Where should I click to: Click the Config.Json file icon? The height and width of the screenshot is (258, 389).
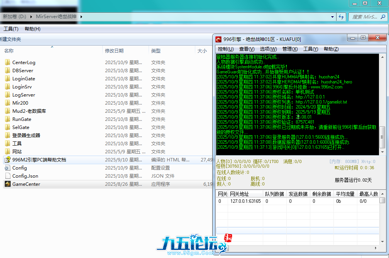point(7,176)
